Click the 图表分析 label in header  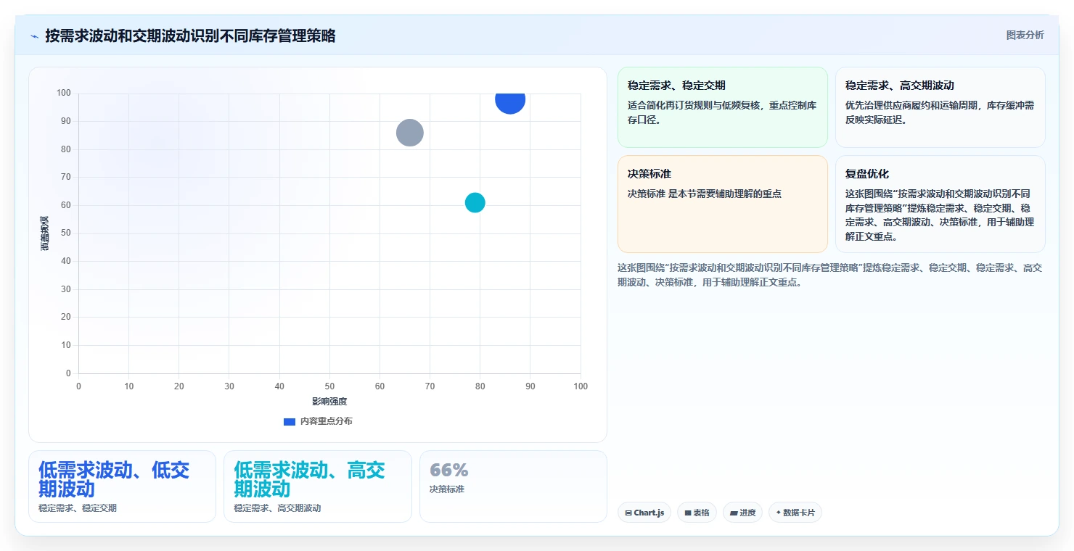click(1025, 35)
